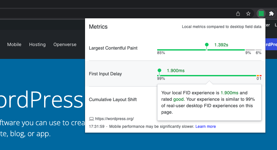Follow the Learn more link

[205, 127]
